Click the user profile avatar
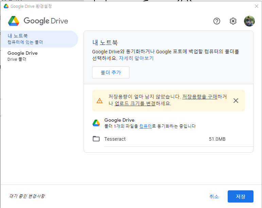The width and height of the screenshot is (262, 208). coord(249,21)
